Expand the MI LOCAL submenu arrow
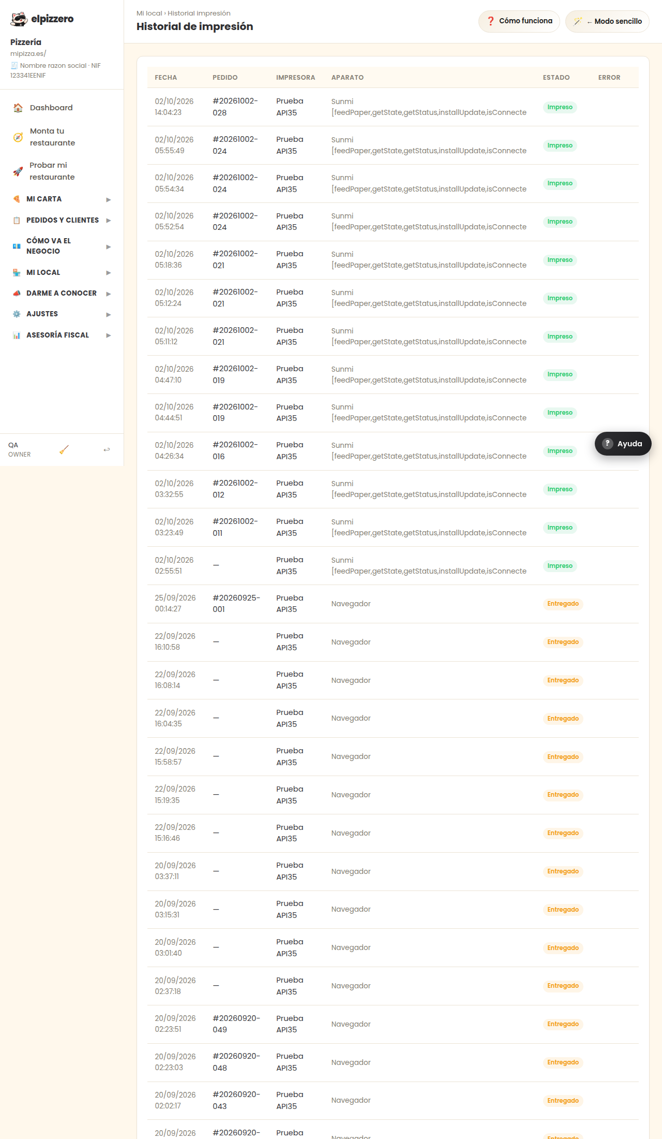The image size is (662, 1139). point(109,273)
